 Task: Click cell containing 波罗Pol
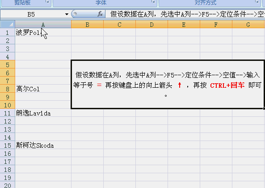coord(43,33)
